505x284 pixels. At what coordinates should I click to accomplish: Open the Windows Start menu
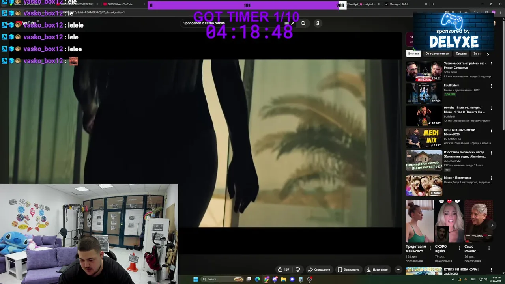(195, 279)
